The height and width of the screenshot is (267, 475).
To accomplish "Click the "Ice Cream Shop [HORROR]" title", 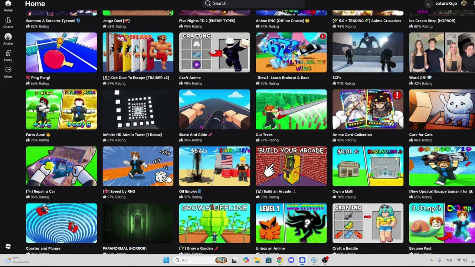I will pyautogui.click(x=432, y=21).
